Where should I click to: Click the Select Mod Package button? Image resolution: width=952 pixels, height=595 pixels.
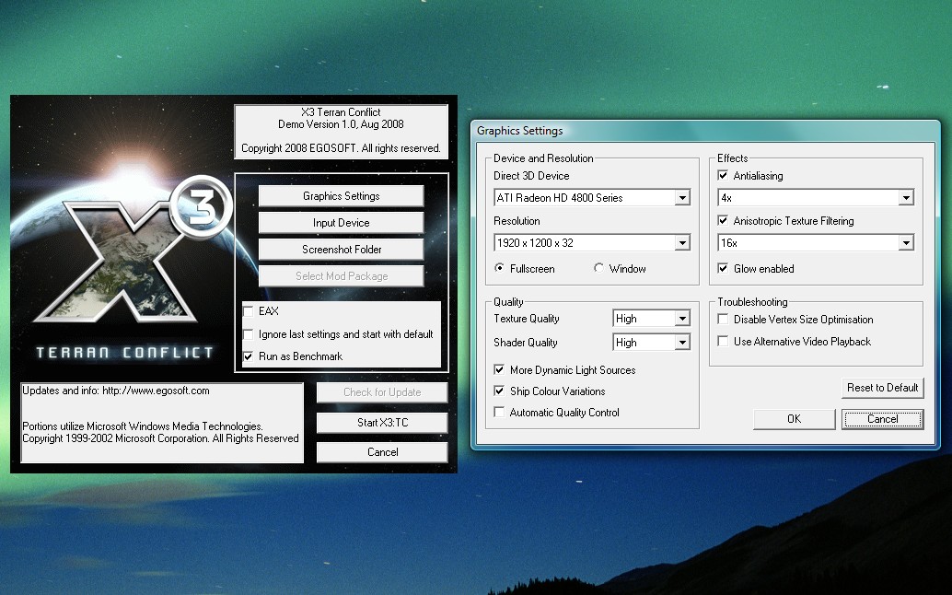point(342,276)
